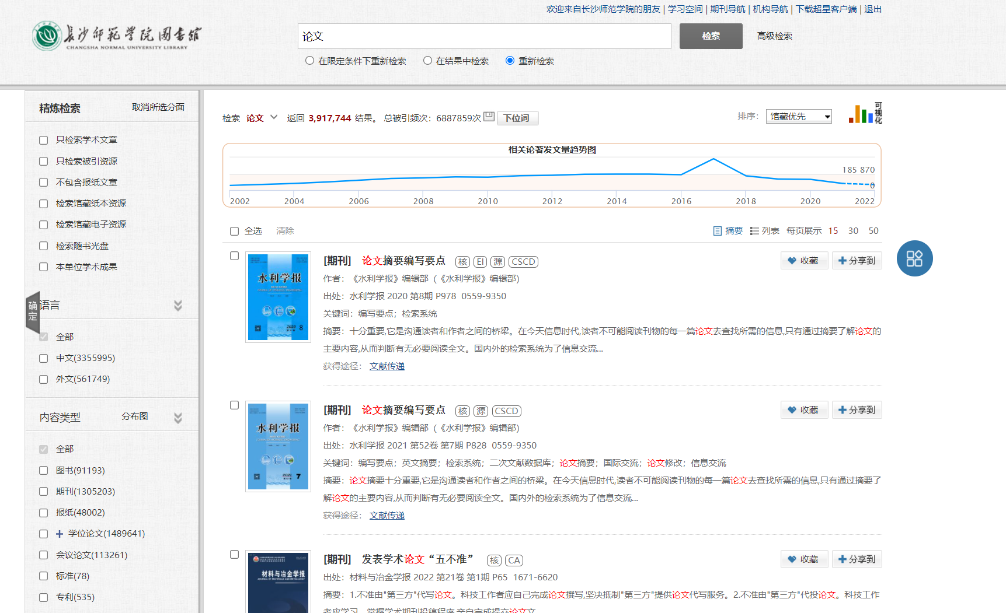Expand 学位论文 with the plus icon
Image resolution: width=1006 pixels, height=613 pixels.
(x=60, y=534)
